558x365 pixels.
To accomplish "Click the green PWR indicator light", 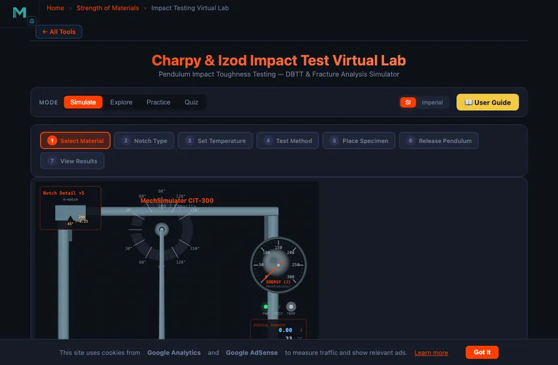I will (265, 307).
